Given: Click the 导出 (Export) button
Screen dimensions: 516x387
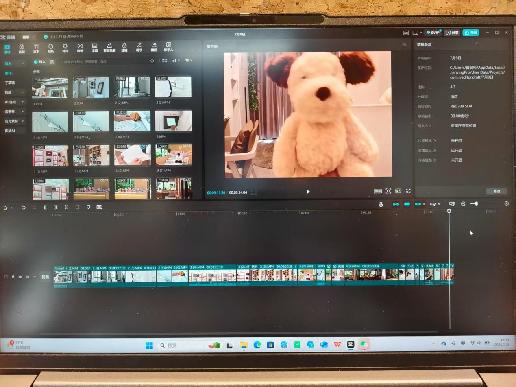Looking at the screenshot, I should pyautogui.click(x=470, y=33).
